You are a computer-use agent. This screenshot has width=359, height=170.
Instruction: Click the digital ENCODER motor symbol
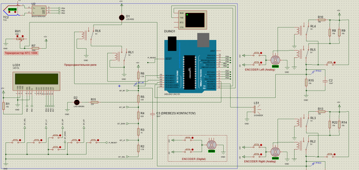click(x=211, y=145)
